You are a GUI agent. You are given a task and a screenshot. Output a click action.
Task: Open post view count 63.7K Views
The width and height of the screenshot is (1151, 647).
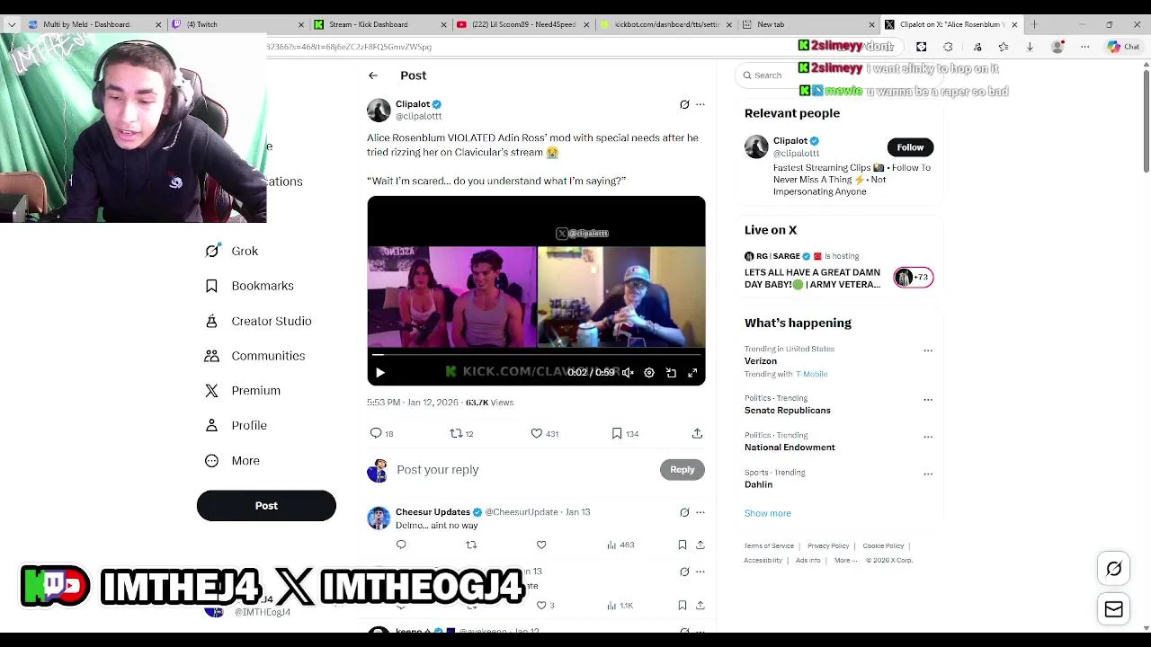(489, 403)
